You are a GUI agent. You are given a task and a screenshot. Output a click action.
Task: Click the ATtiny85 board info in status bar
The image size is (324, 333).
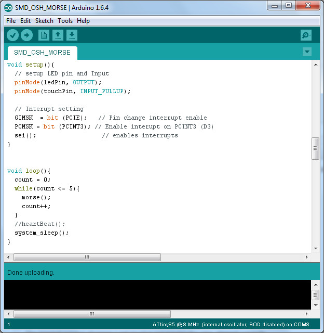231,325
